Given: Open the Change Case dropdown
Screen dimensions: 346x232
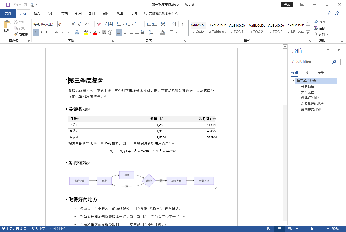Looking at the screenshot, I should [89, 24].
